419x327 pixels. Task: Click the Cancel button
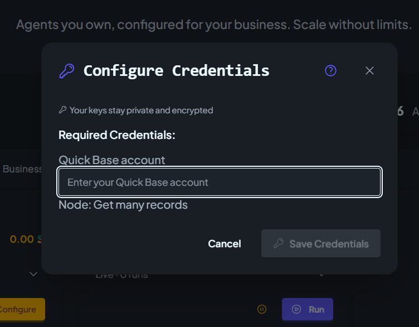[x=225, y=244]
